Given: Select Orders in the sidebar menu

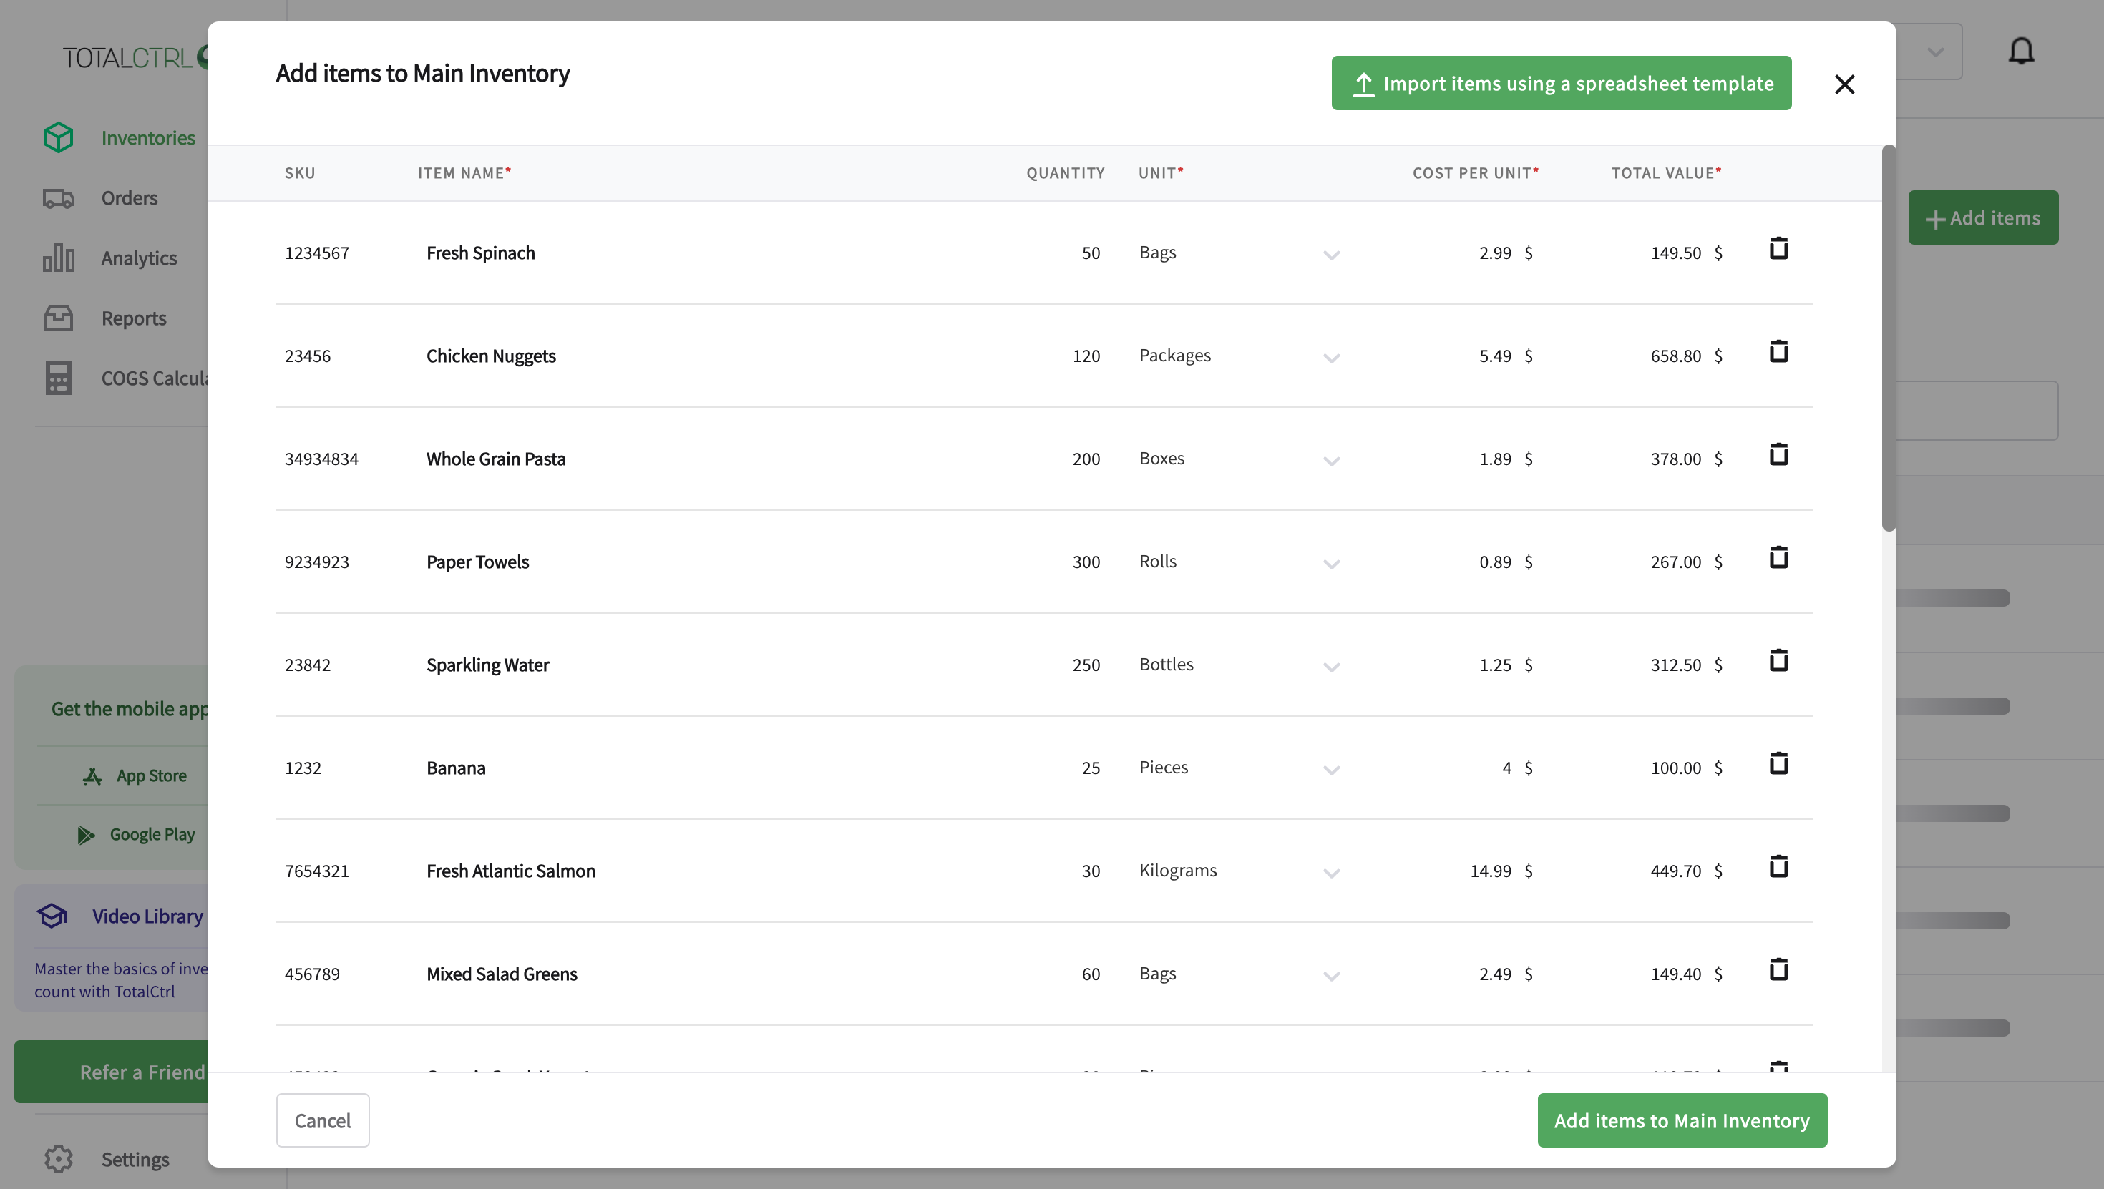Looking at the screenshot, I should tap(129, 197).
